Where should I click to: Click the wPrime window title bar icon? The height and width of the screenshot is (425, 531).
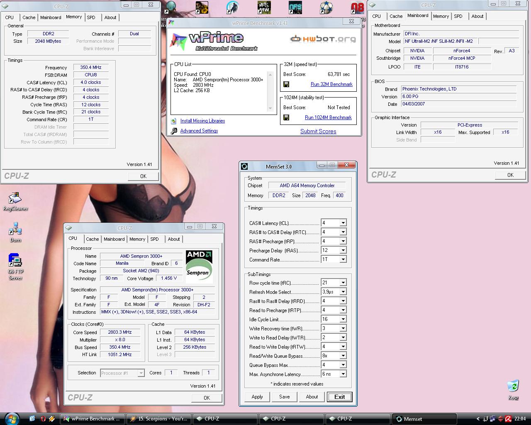[x=171, y=22]
